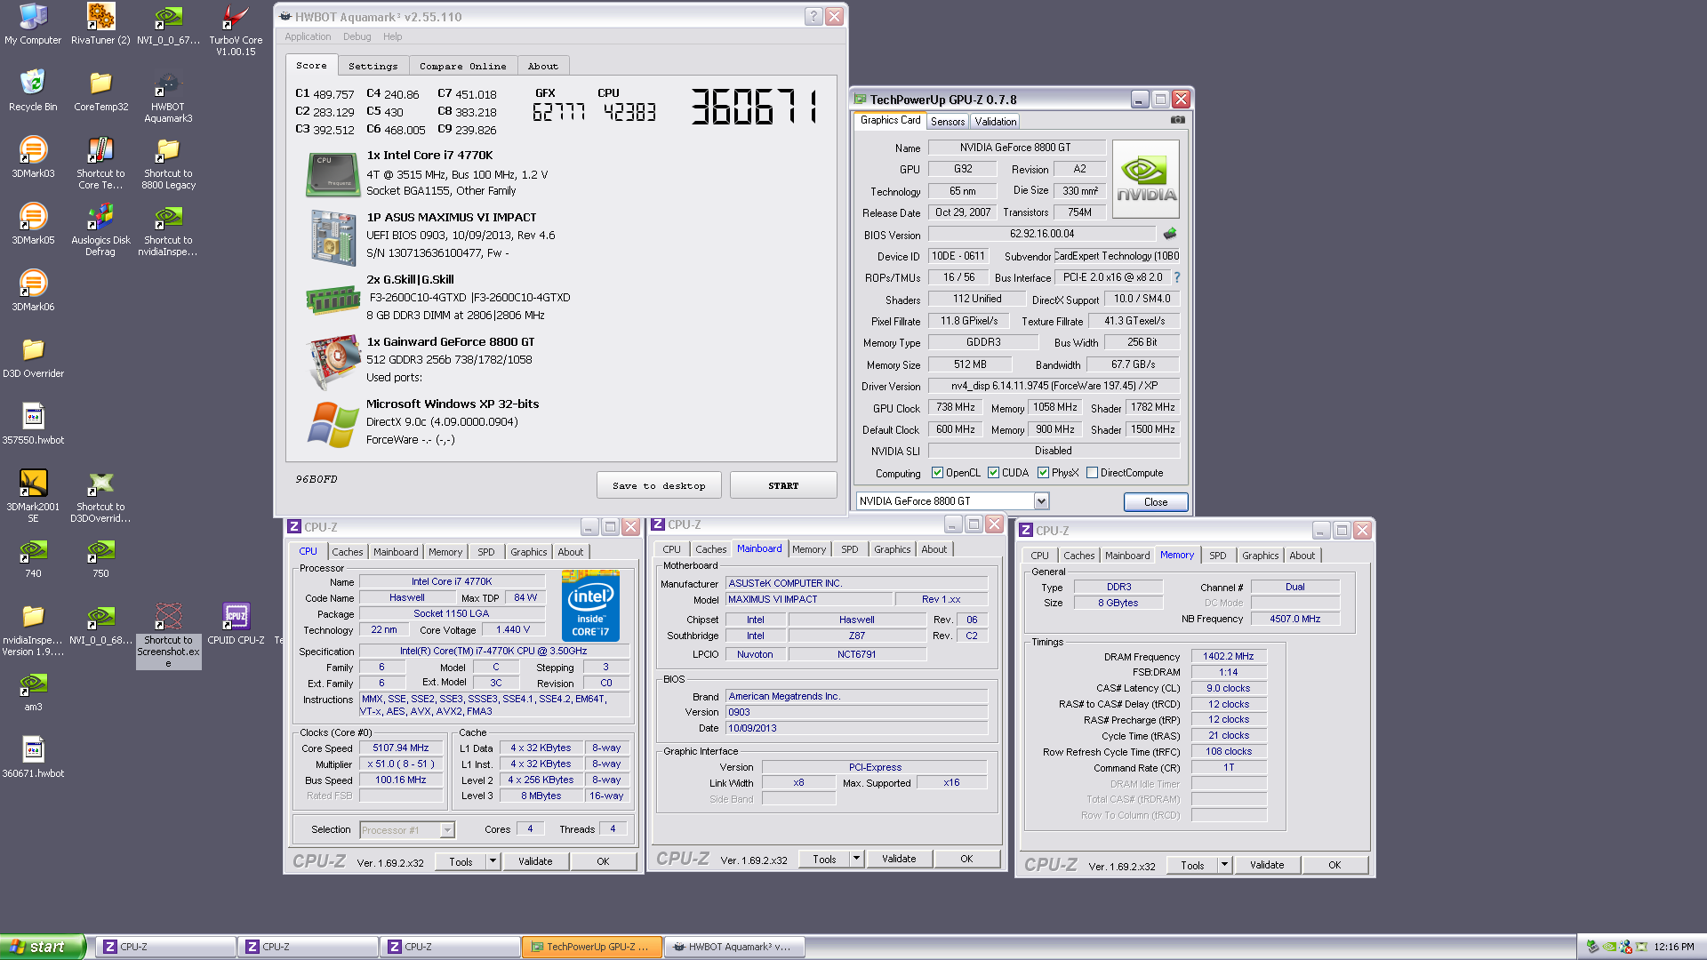Click Save to desktop button
Image resolution: width=1707 pixels, height=960 pixels.
659,485
